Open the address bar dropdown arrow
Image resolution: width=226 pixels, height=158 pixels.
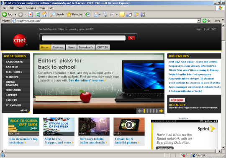pyautogui.click(x=199, y=21)
